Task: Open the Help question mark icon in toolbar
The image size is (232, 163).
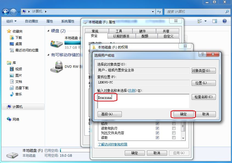Action: [x=224, y=21]
